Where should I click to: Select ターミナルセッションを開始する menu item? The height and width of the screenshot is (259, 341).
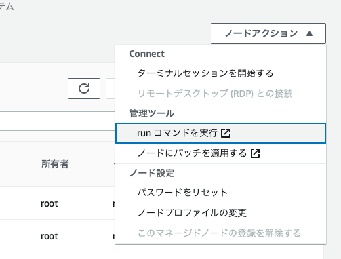(220, 73)
